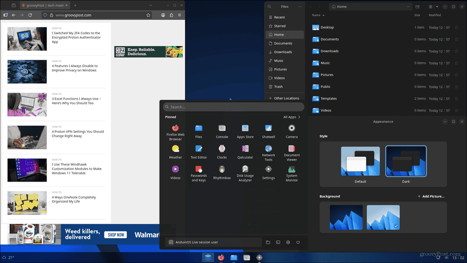Open the Weather app

click(x=175, y=152)
